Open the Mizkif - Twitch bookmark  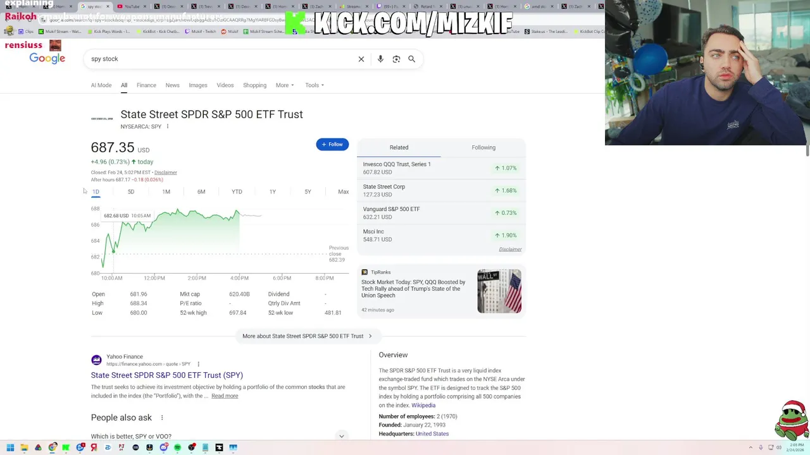[200, 32]
